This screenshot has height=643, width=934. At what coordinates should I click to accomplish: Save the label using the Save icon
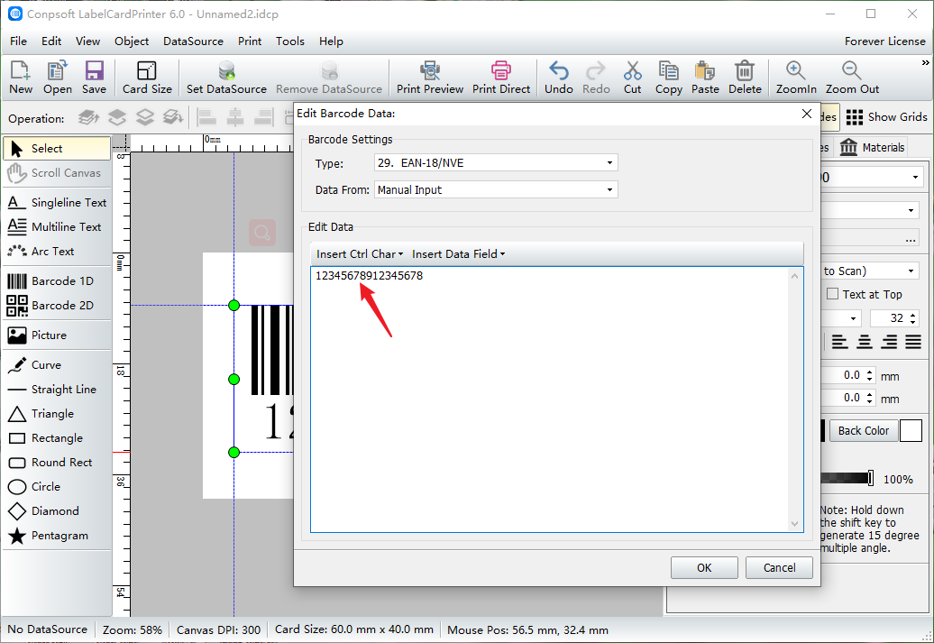[x=94, y=78]
